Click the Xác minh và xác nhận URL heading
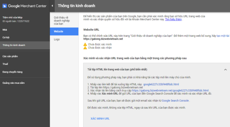230x127 pixels. [x=135, y=58]
